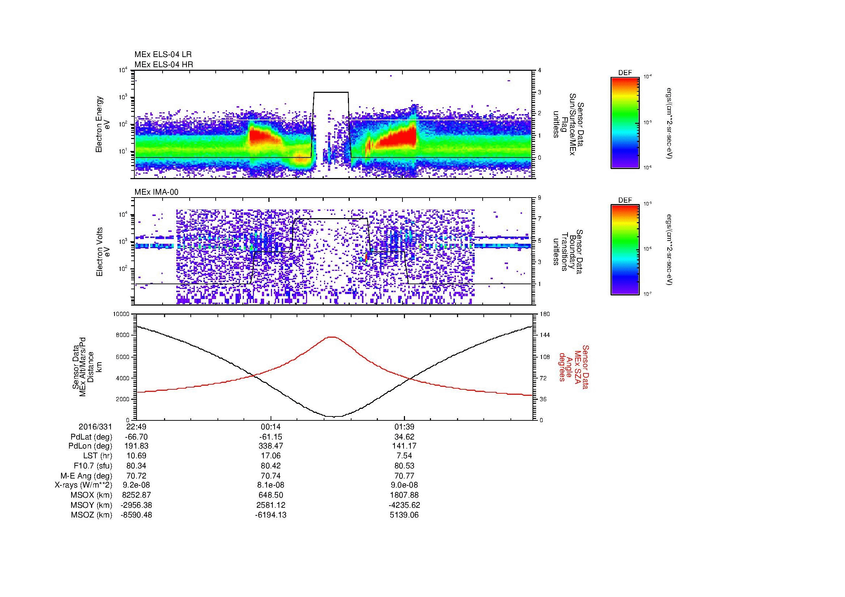The height and width of the screenshot is (597, 845).
Task: Click the '180' SZA axis tick label
Action: 545,314
